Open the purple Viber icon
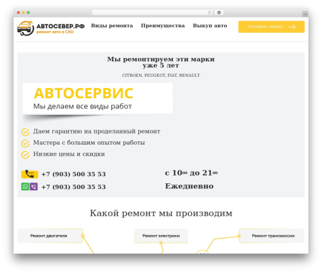Image resolution: width=322 pixels, height=273 pixels. coord(33,187)
